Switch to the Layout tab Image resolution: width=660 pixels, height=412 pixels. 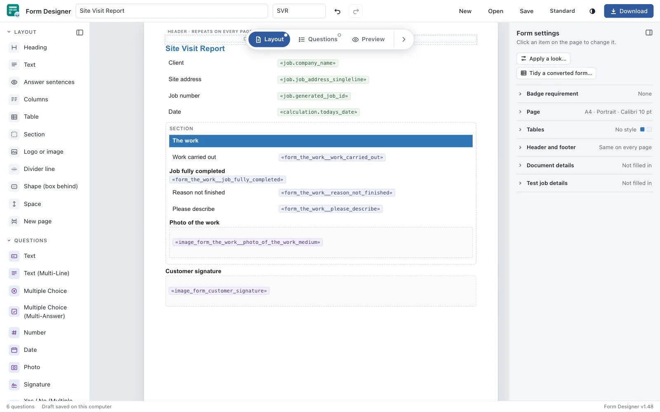tap(269, 39)
